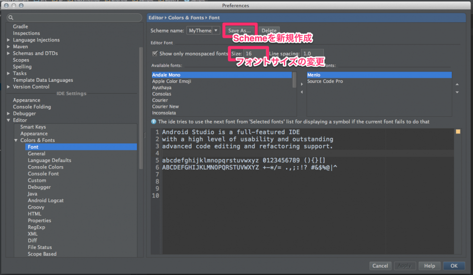
Task: Open HTML color settings
Action: coord(34,214)
